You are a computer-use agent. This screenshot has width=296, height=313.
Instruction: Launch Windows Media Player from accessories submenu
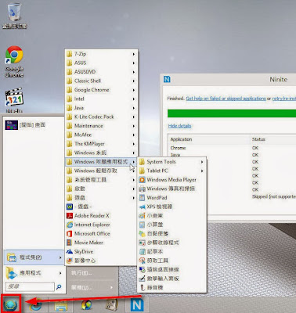(171, 180)
